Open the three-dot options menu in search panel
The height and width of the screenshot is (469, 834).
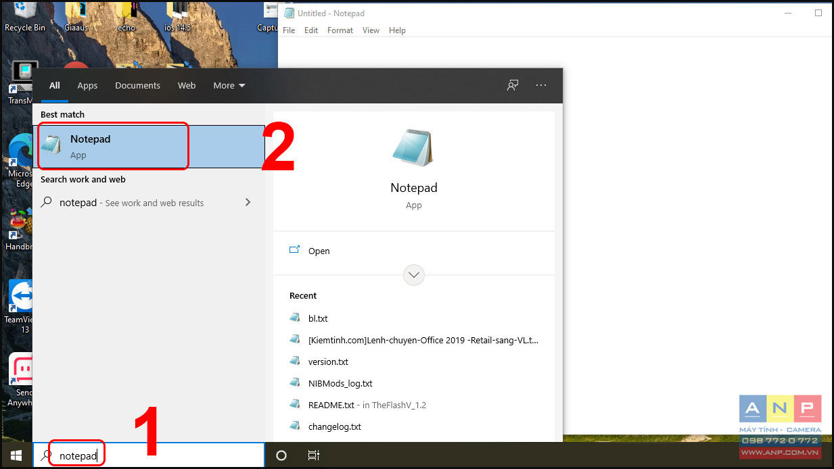(541, 85)
